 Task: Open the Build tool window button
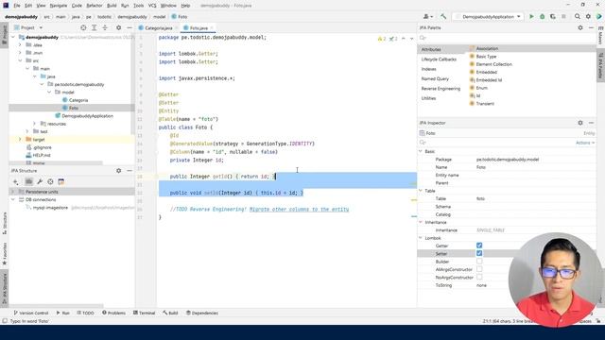pyautogui.click(x=170, y=313)
